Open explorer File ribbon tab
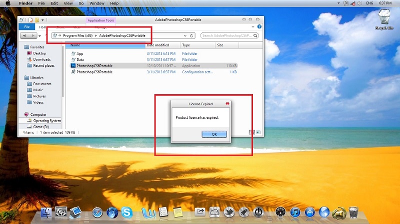The image size is (400, 224). [x=27, y=27]
